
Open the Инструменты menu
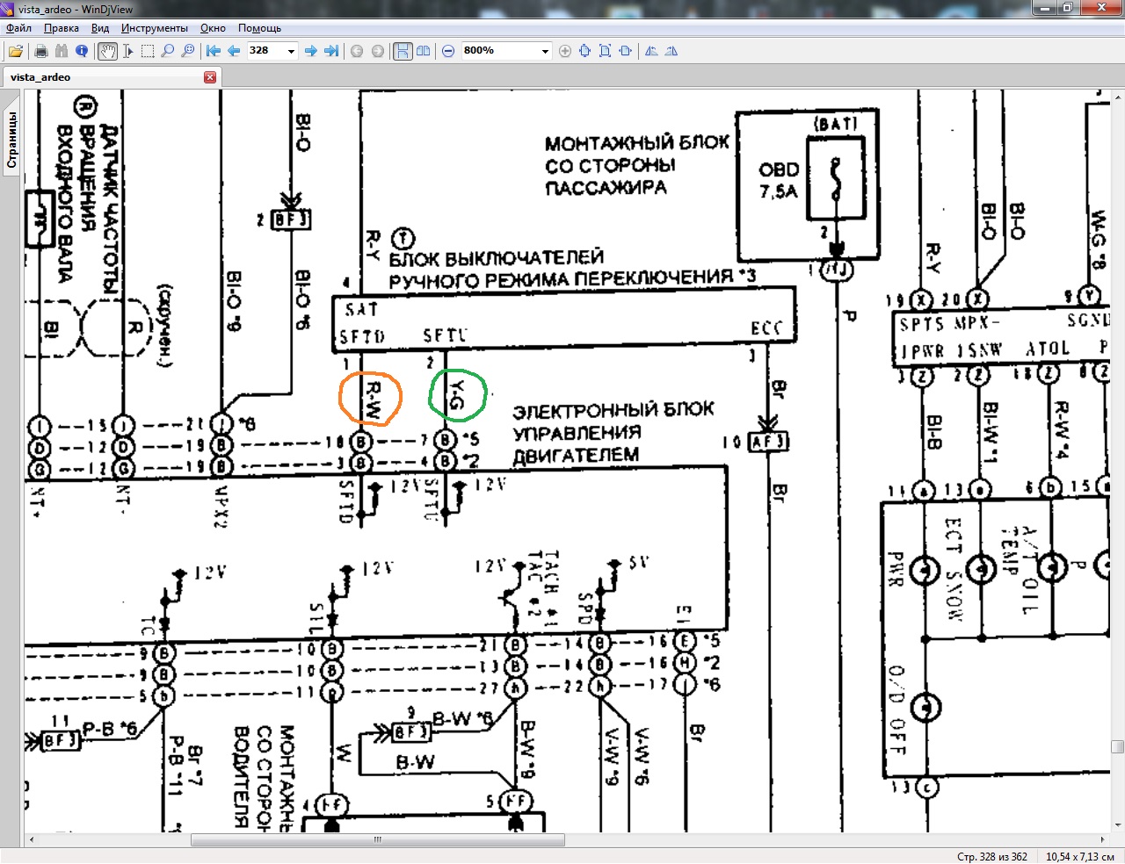(x=154, y=28)
